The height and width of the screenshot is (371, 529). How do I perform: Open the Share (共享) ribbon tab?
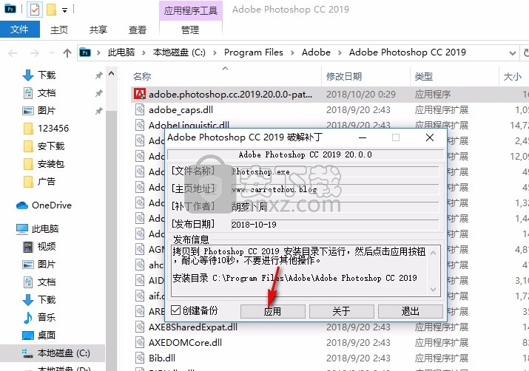tap(98, 30)
